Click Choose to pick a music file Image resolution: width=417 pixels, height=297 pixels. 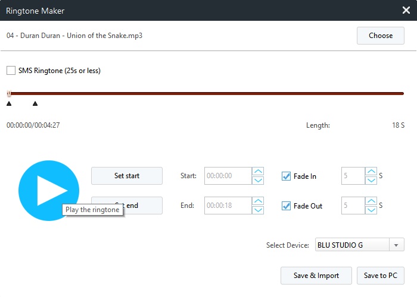point(380,36)
